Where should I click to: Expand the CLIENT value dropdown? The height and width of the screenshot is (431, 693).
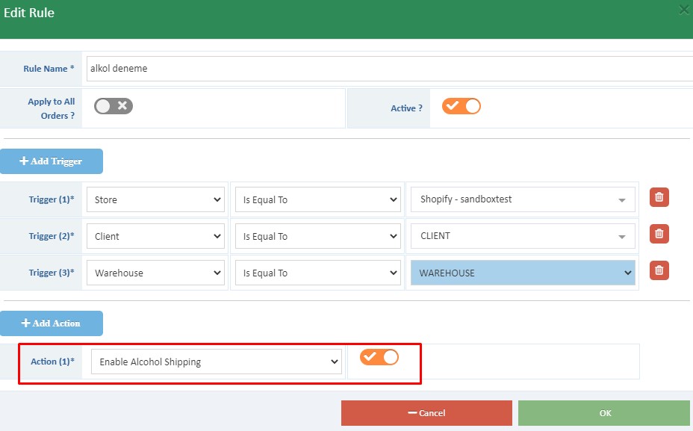(x=523, y=236)
